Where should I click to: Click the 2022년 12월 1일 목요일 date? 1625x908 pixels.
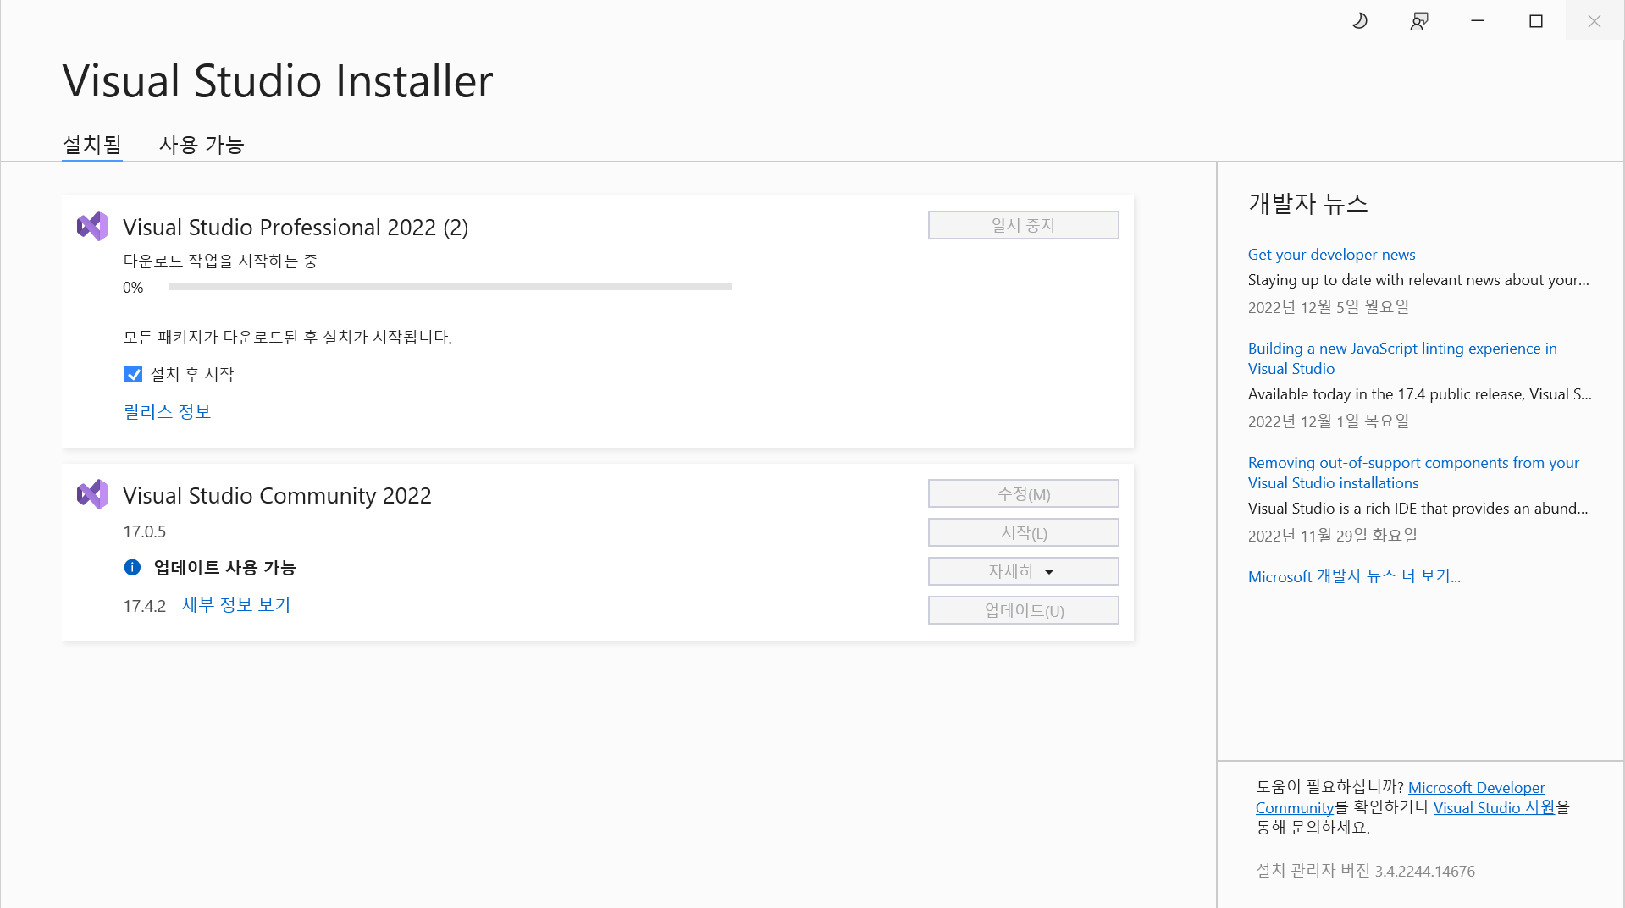coord(1328,421)
